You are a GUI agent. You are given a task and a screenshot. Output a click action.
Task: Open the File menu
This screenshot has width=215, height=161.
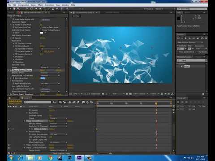[x=9, y=5]
